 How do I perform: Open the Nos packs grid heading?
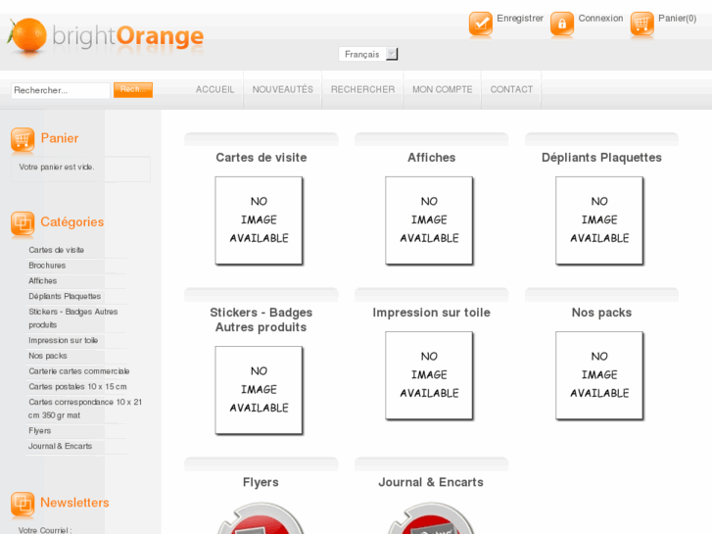coord(601,313)
